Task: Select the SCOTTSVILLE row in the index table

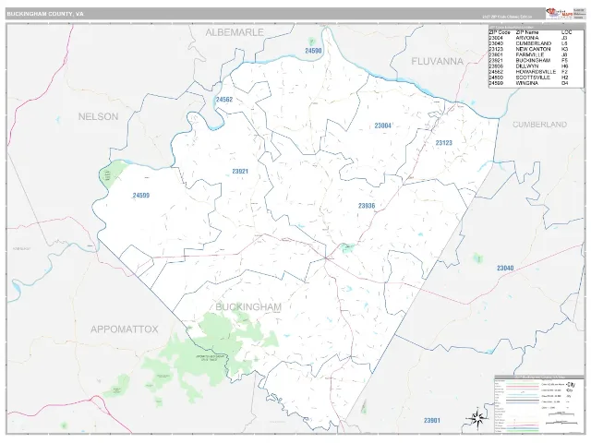Action: (x=536, y=78)
